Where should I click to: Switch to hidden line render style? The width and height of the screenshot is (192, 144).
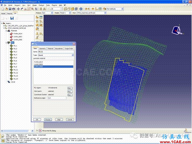(x=69, y=9)
